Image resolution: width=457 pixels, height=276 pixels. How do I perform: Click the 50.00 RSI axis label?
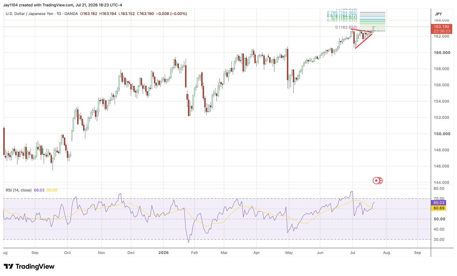439,219
